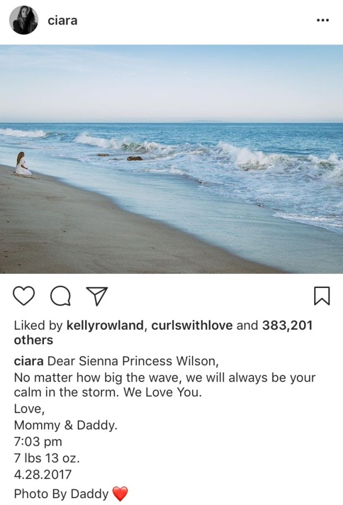Tap the ciara username in the header
The height and width of the screenshot is (505, 343).
[x=63, y=21]
